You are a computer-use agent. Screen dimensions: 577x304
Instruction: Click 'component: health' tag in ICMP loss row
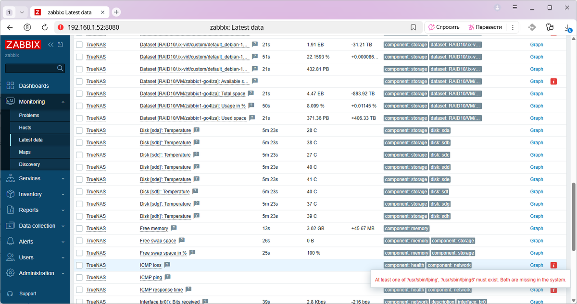404,265
